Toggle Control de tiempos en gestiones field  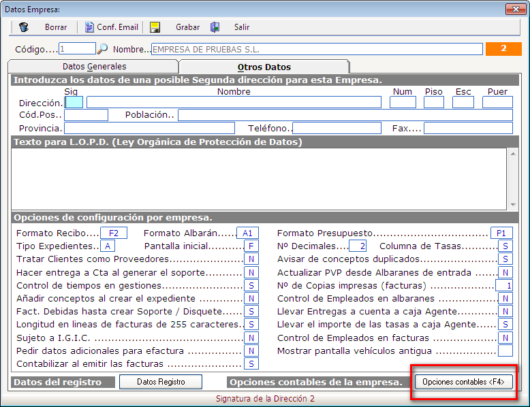click(251, 285)
